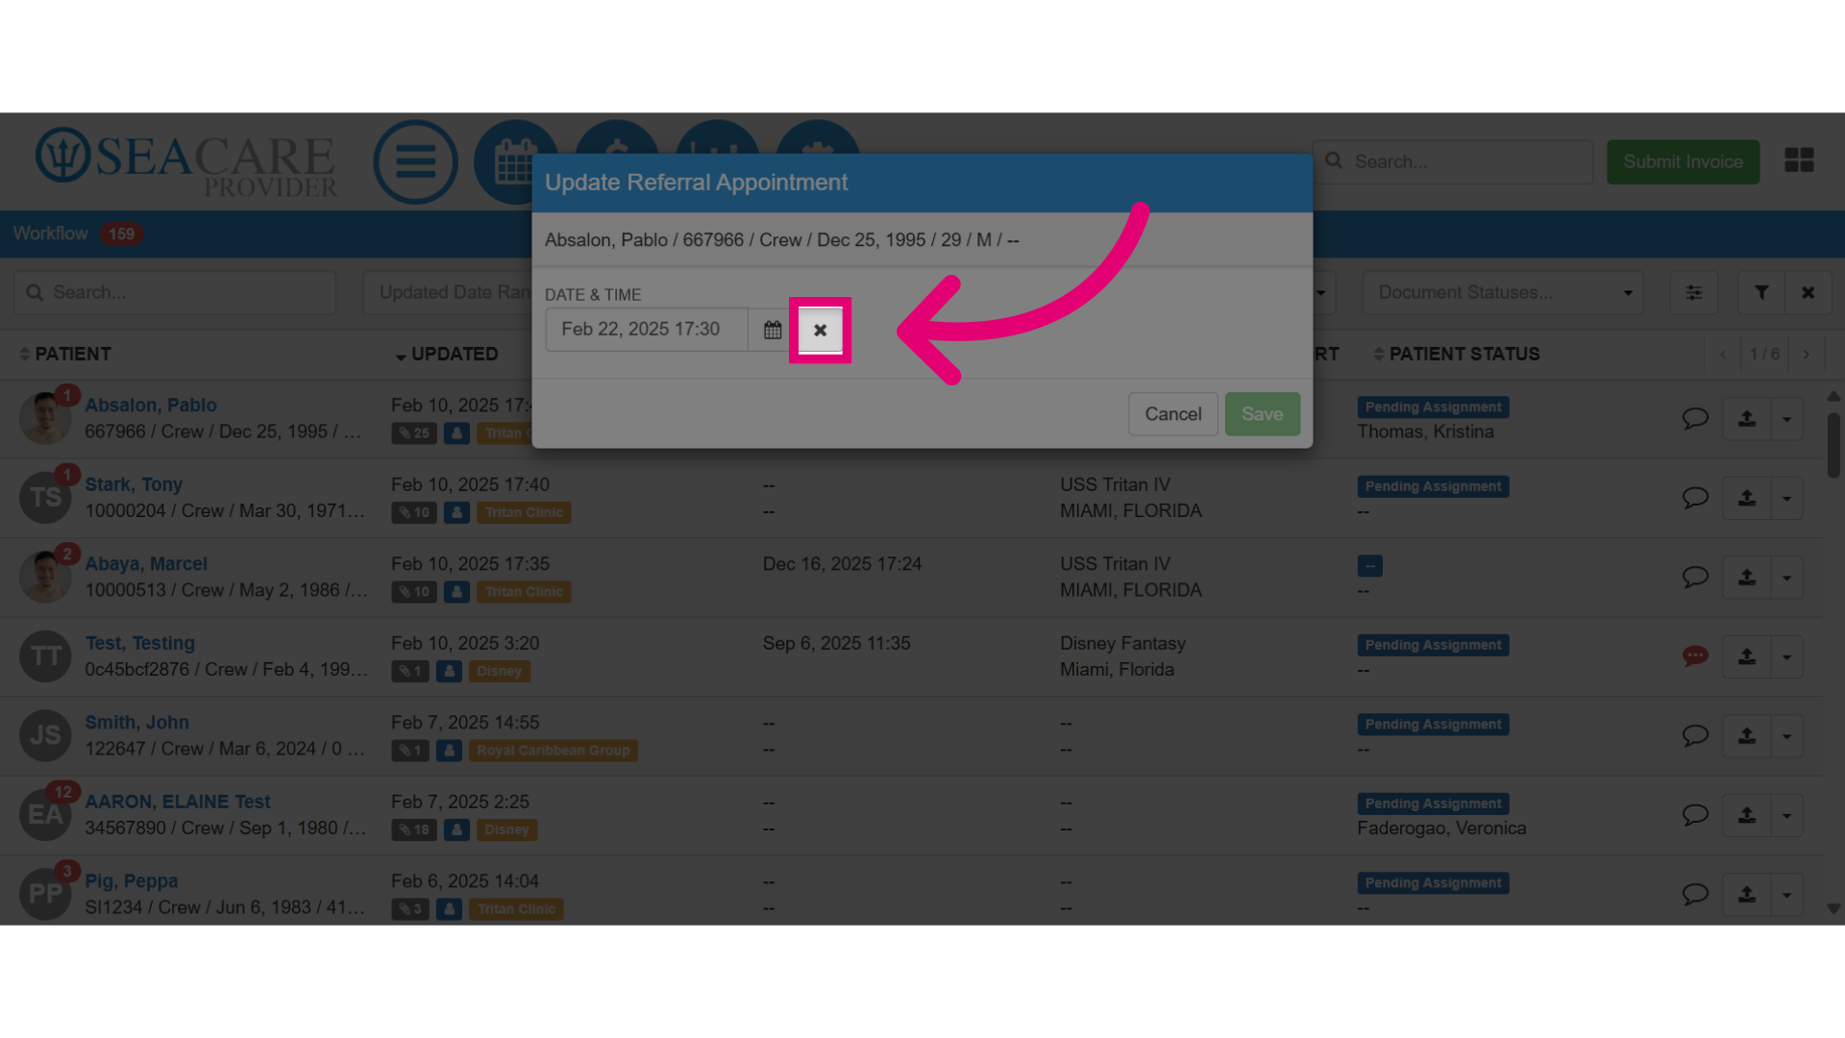Screen dimensions: 1845x1038
Task: Click Absalon, Pablo patient avatar photo
Action: pyautogui.click(x=45, y=418)
